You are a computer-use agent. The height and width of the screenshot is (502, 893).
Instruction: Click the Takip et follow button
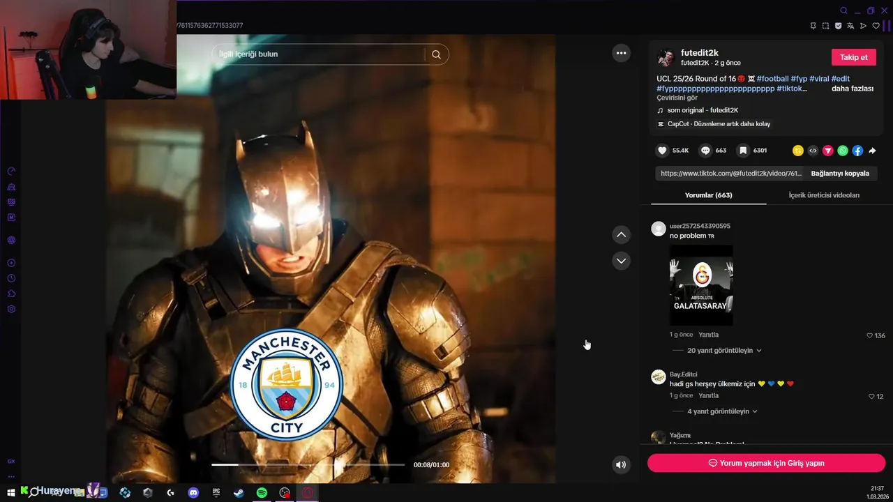853,57
